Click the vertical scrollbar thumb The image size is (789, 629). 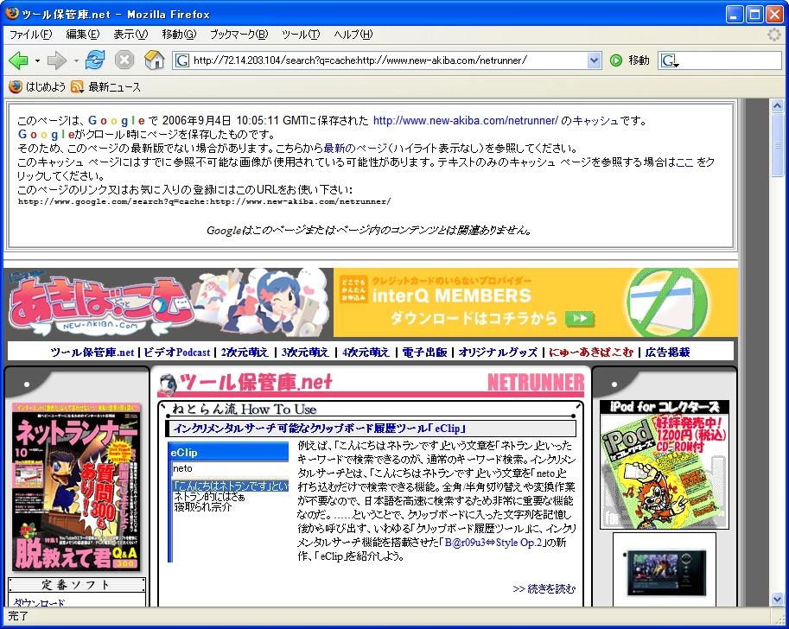click(777, 145)
